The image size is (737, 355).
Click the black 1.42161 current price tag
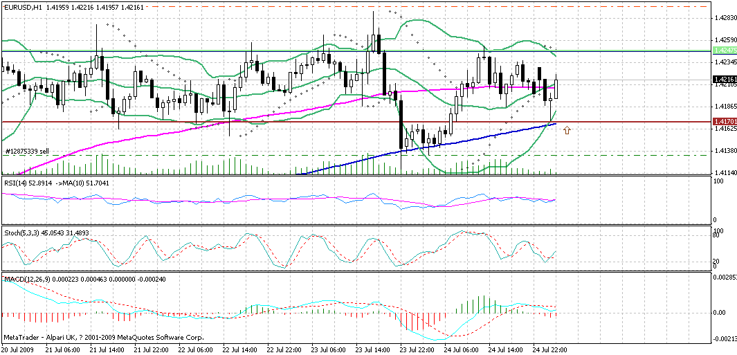[x=725, y=80]
